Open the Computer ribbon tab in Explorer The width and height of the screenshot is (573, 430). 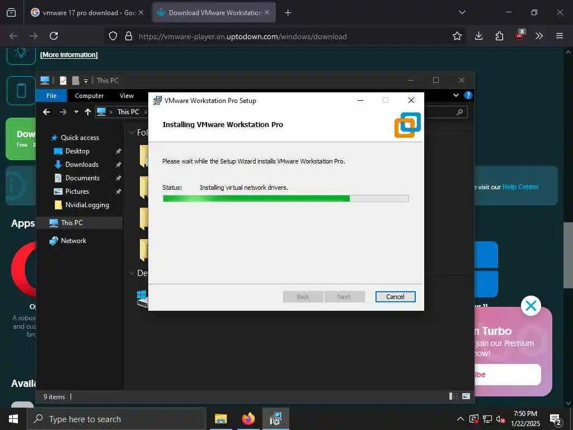pos(89,96)
